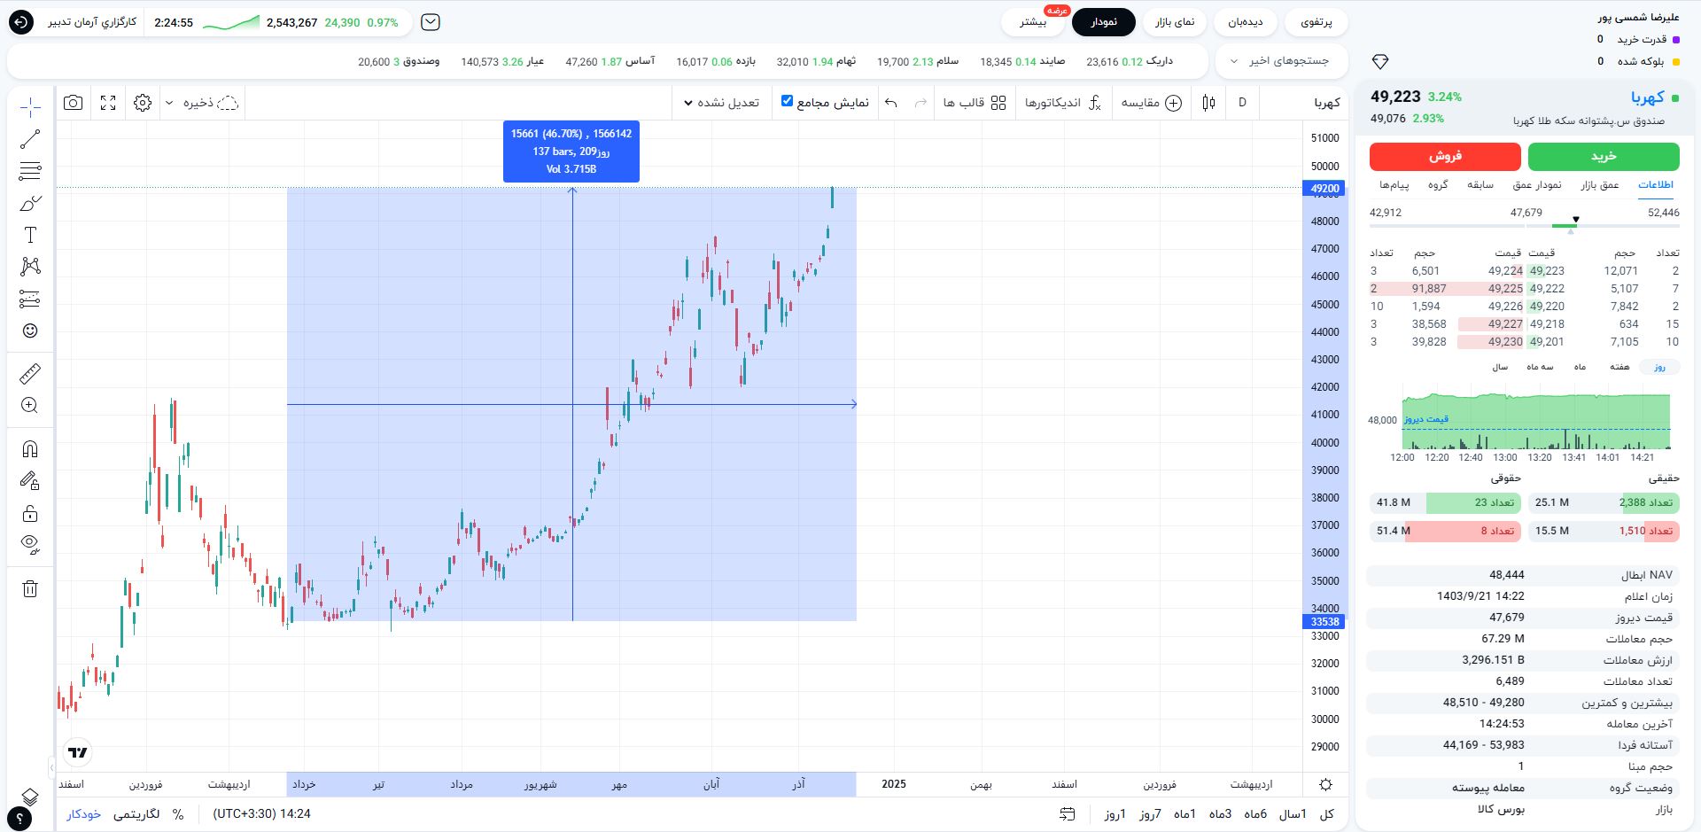Viewport: 1701px width, 832px height.
Task: Click the کهربا symbol search field
Action: [x=1326, y=103]
